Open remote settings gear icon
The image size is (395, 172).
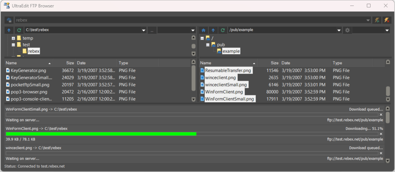(x=348, y=30)
